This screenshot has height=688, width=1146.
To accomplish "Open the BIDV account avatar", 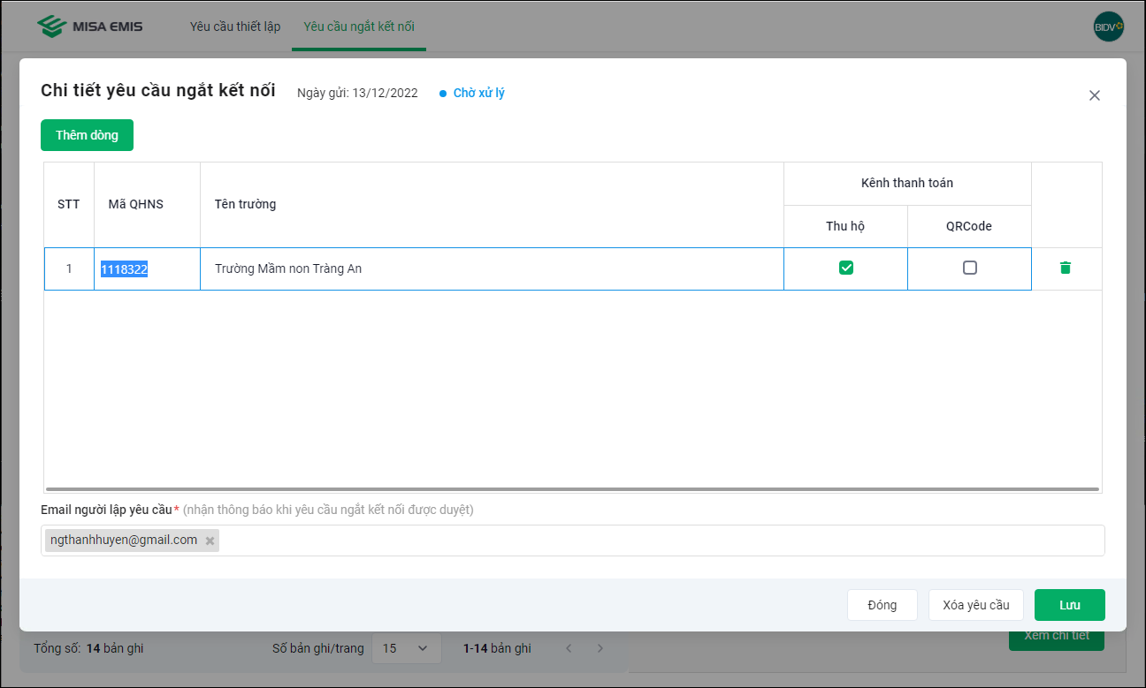I will [x=1109, y=26].
